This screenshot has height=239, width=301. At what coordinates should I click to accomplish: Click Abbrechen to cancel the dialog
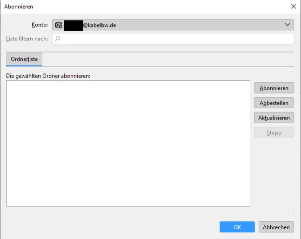click(x=276, y=227)
